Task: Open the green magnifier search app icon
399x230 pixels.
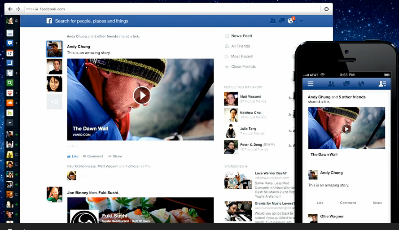Action: [x=10, y=83]
